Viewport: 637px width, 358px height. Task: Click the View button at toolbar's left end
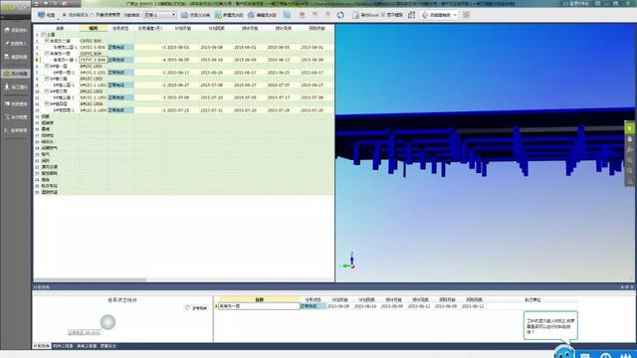47,15
